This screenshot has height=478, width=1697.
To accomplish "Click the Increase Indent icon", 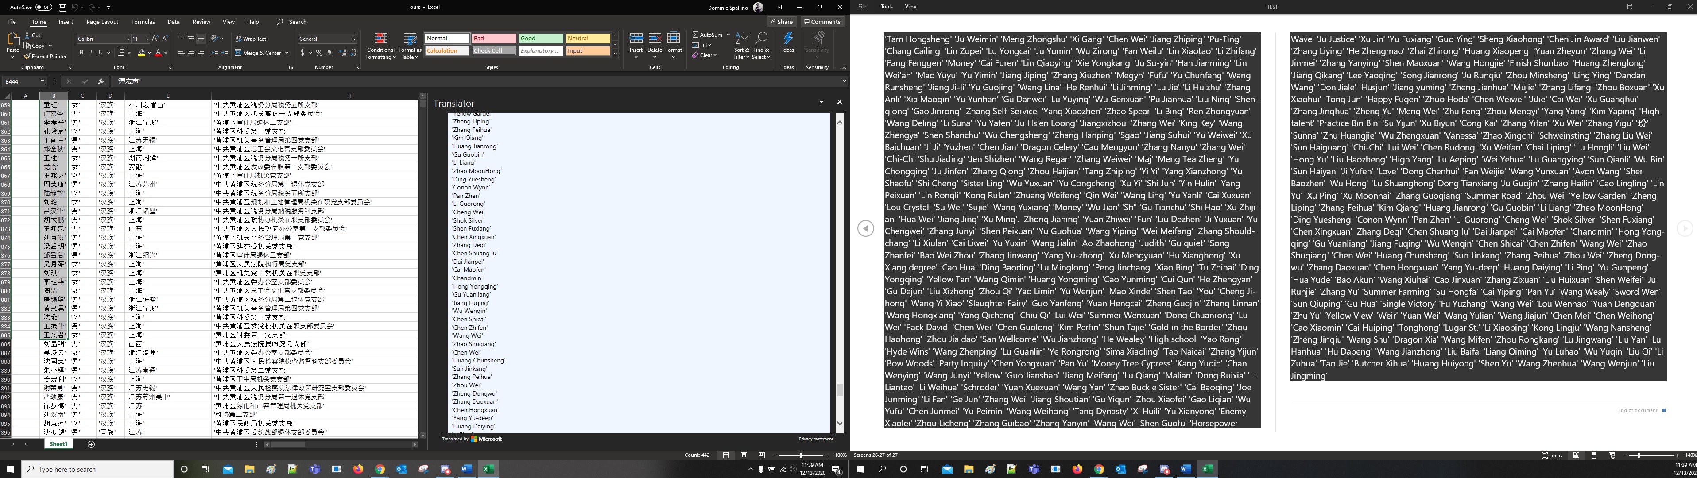I will 225,53.
